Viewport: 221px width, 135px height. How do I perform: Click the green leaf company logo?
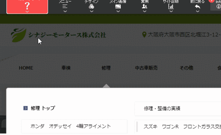pyautogui.click(x=19, y=35)
